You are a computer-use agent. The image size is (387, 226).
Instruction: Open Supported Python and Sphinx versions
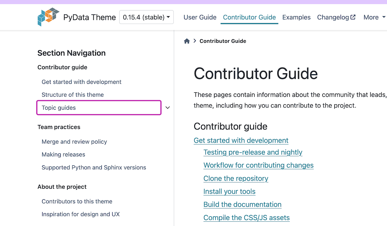(x=94, y=168)
